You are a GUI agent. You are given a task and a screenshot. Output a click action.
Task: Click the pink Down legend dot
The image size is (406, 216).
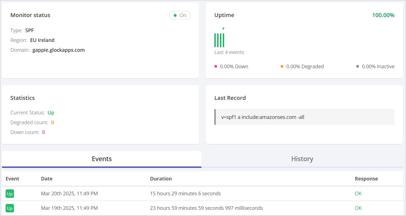pyautogui.click(x=216, y=66)
